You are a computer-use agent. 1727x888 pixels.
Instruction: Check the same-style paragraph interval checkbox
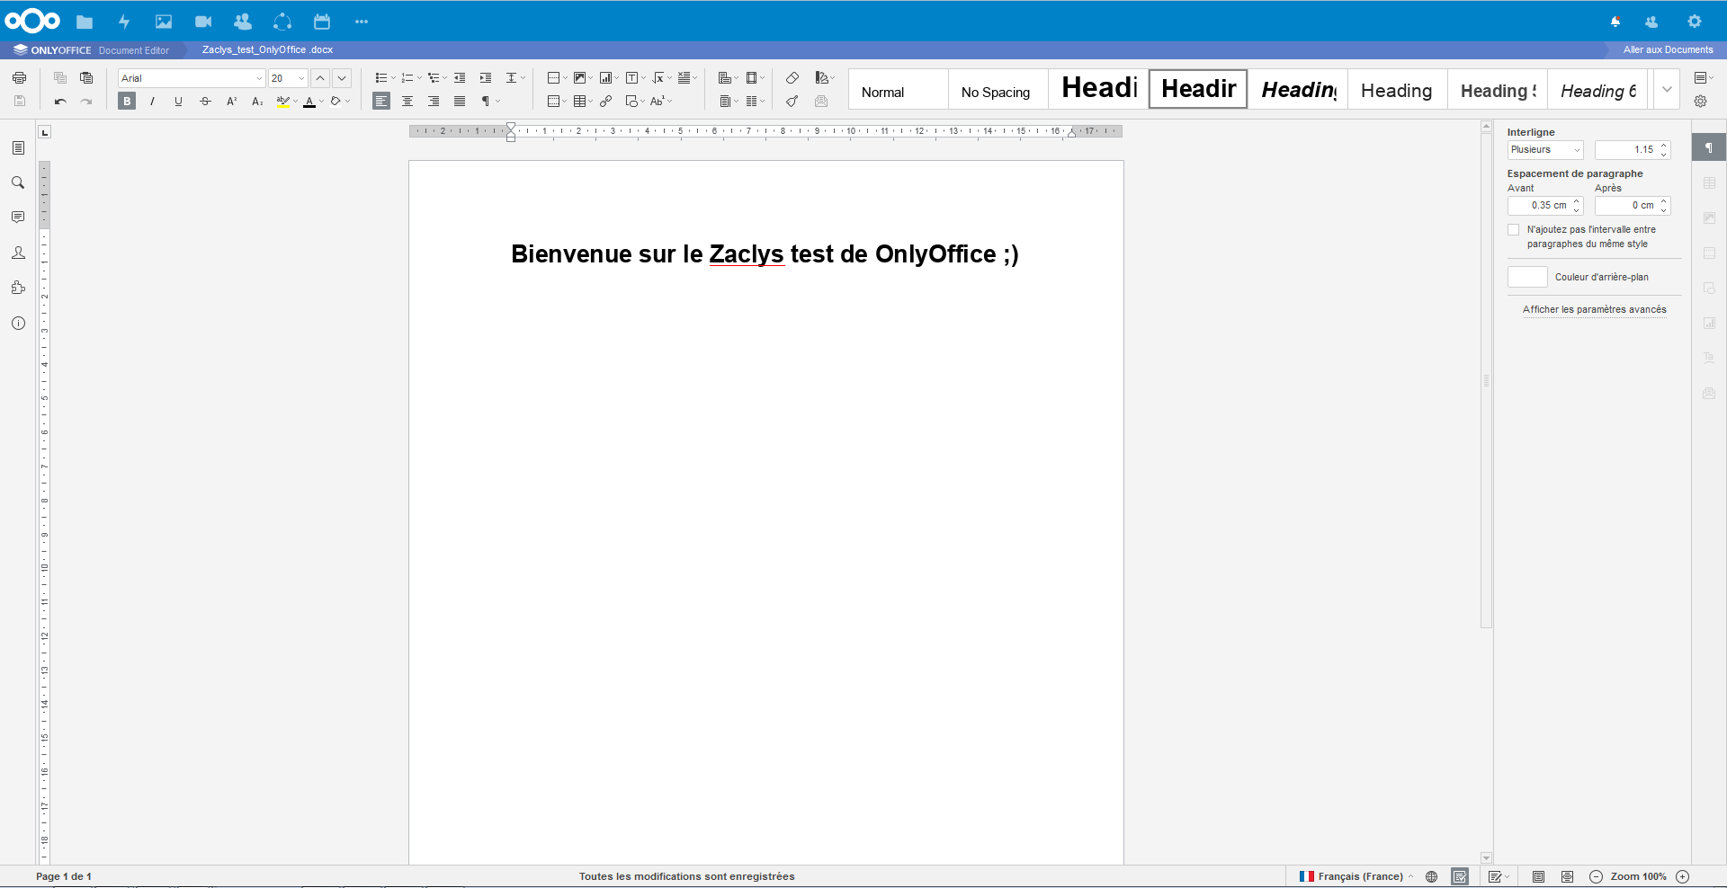(x=1514, y=230)
